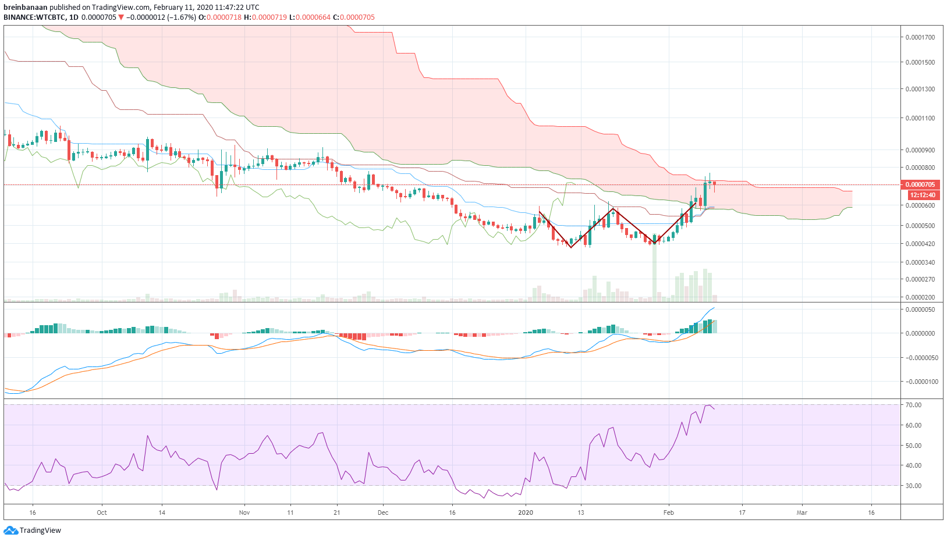The image size is (947, 541).
Task: Click MACD axis label 0.0000050
Action: pos(920,309)
